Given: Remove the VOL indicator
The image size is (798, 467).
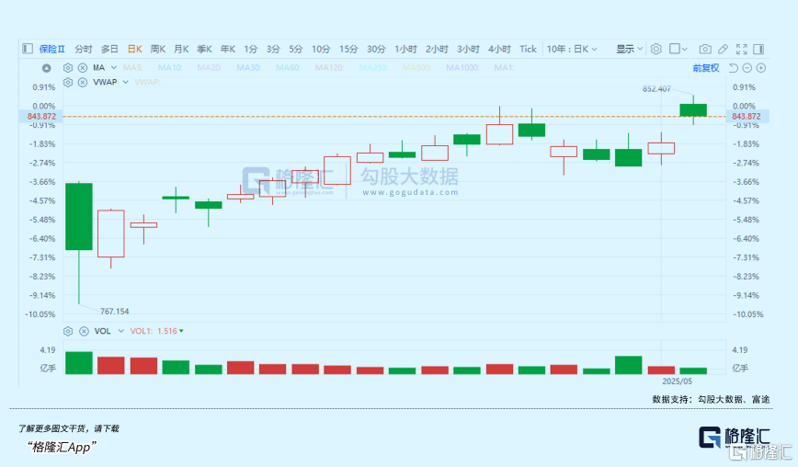Looking at the screenshot, I should point(84,331).
